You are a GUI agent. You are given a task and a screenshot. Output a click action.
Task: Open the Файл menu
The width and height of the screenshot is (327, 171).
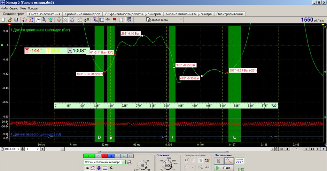point(4,9)
